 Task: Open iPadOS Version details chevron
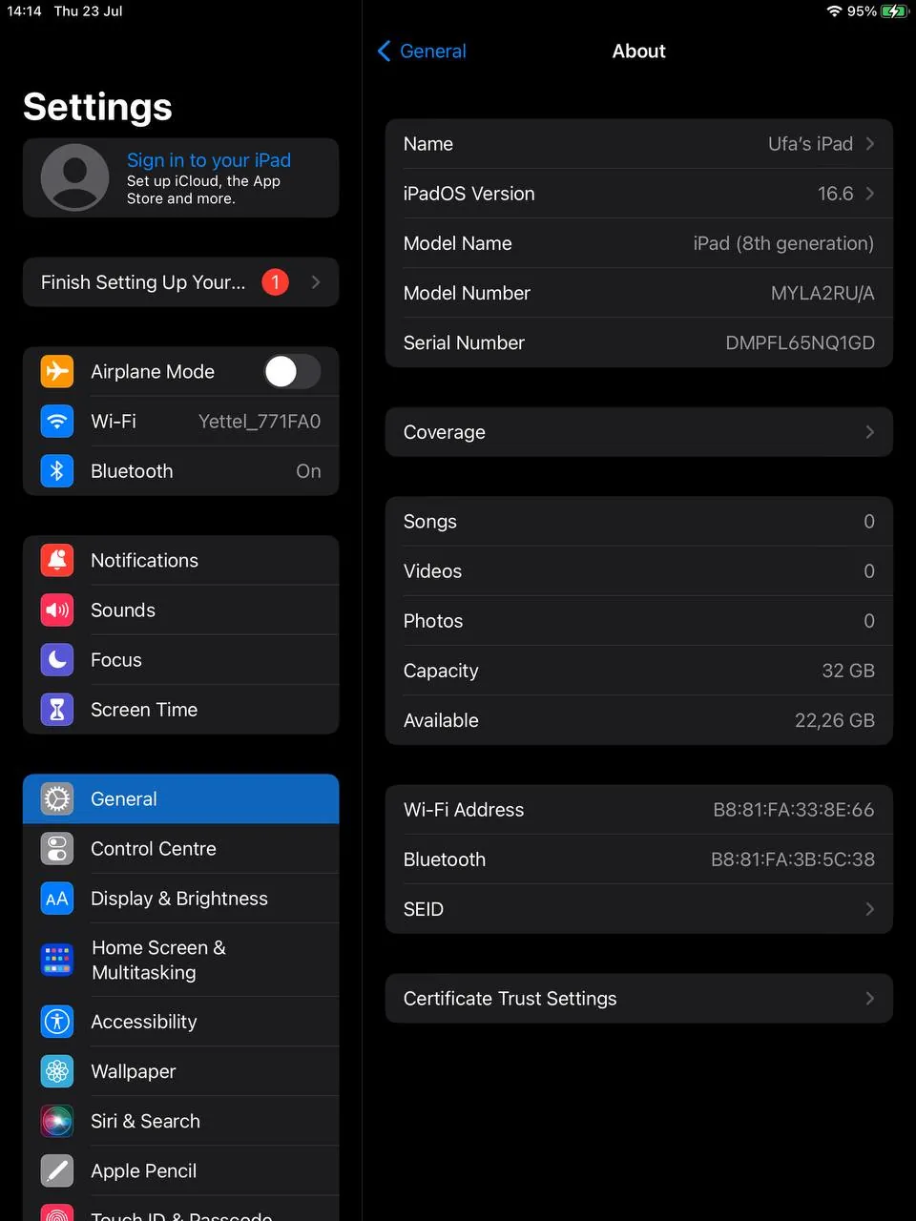click(869, 194)
